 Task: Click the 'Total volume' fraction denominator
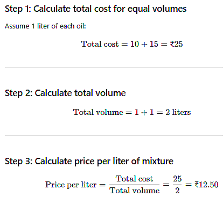(135, 191)
